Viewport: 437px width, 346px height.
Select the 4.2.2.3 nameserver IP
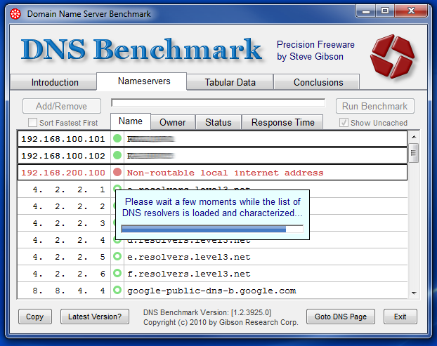pos(69,223)
